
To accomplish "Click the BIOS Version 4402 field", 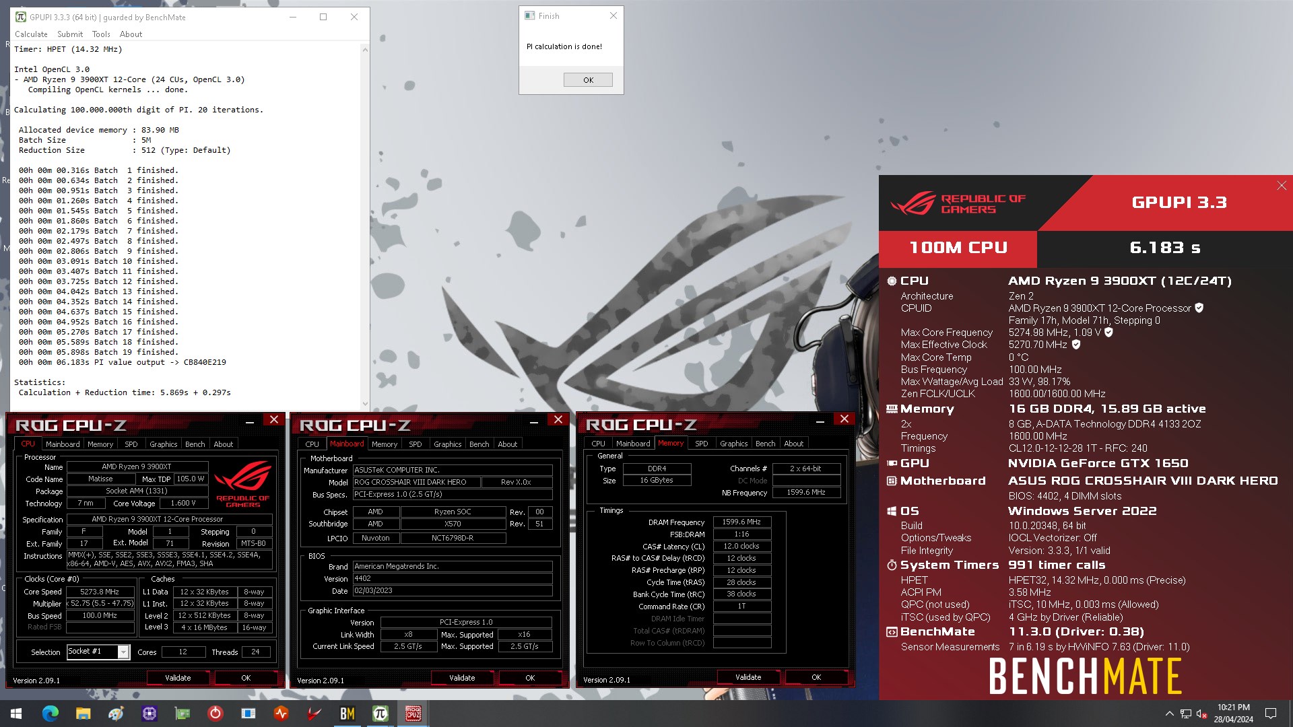I will (453, 578).
